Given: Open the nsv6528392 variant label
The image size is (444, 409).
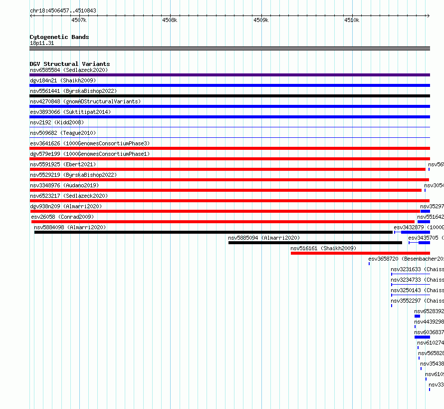Looking at the screenshot, I should (x=429, y=311).
